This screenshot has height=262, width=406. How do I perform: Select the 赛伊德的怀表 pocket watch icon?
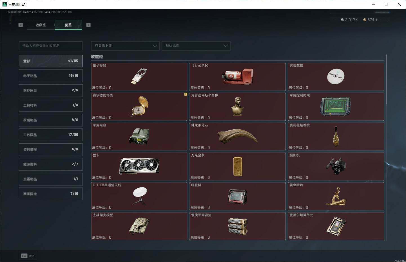click(x=139, y=106)
